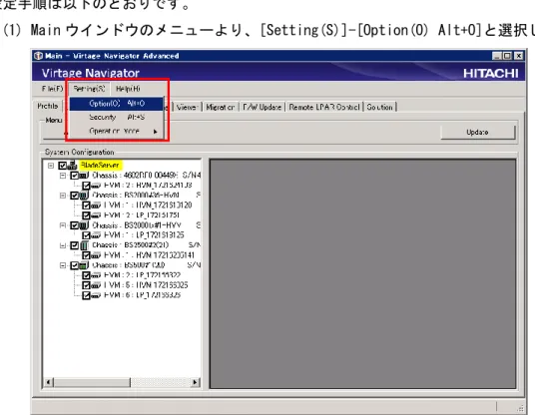Switch to the Viewer tab

click(188, 107)
